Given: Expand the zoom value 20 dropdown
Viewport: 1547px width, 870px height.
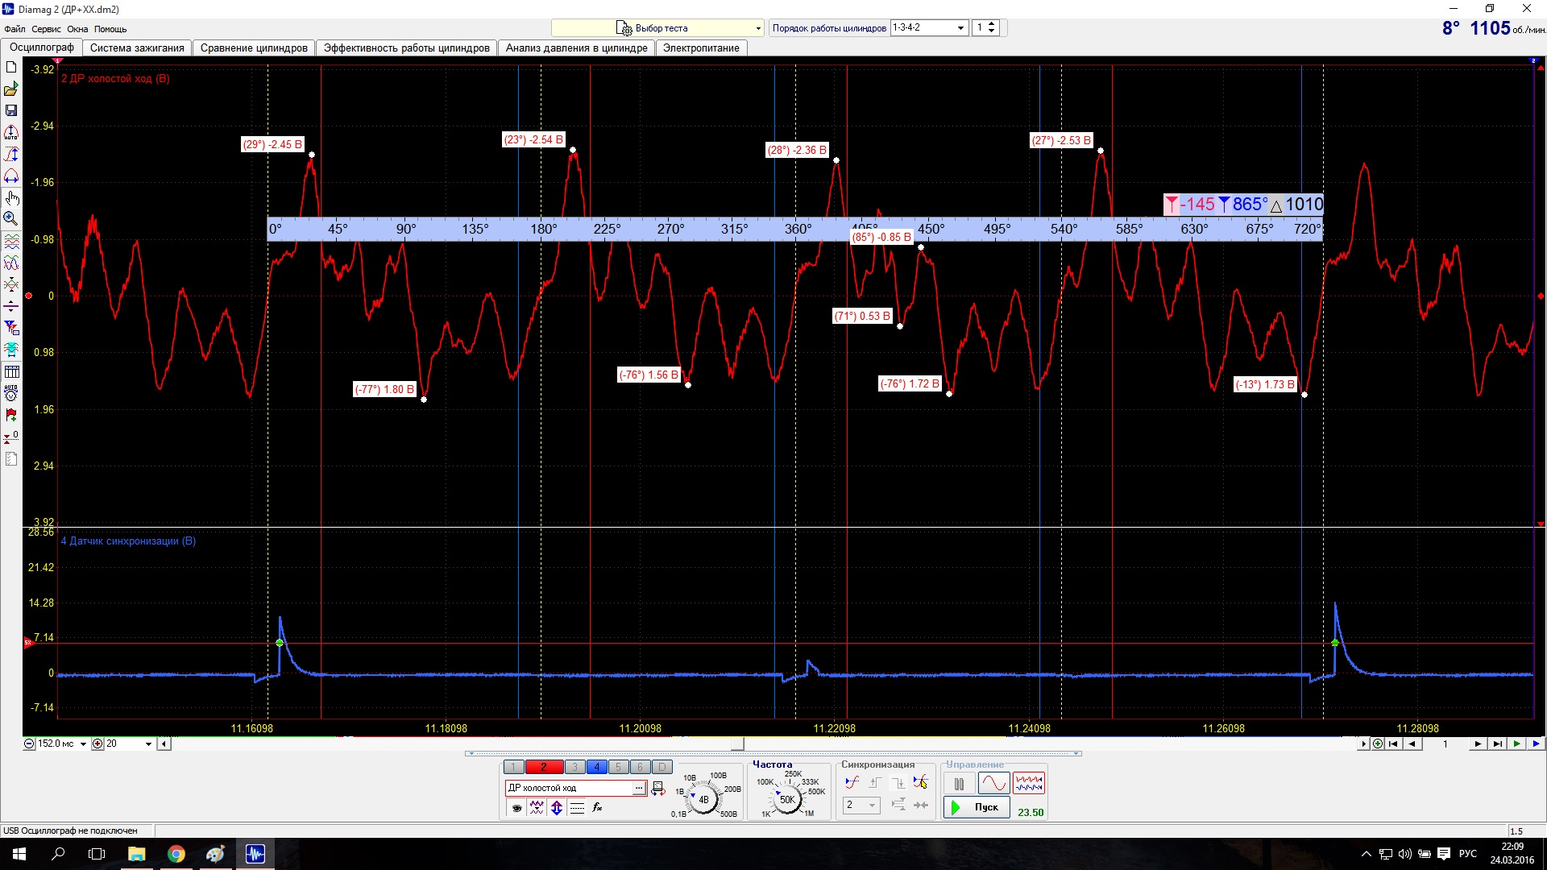Looking at the screenshot, I should [148, 744].
